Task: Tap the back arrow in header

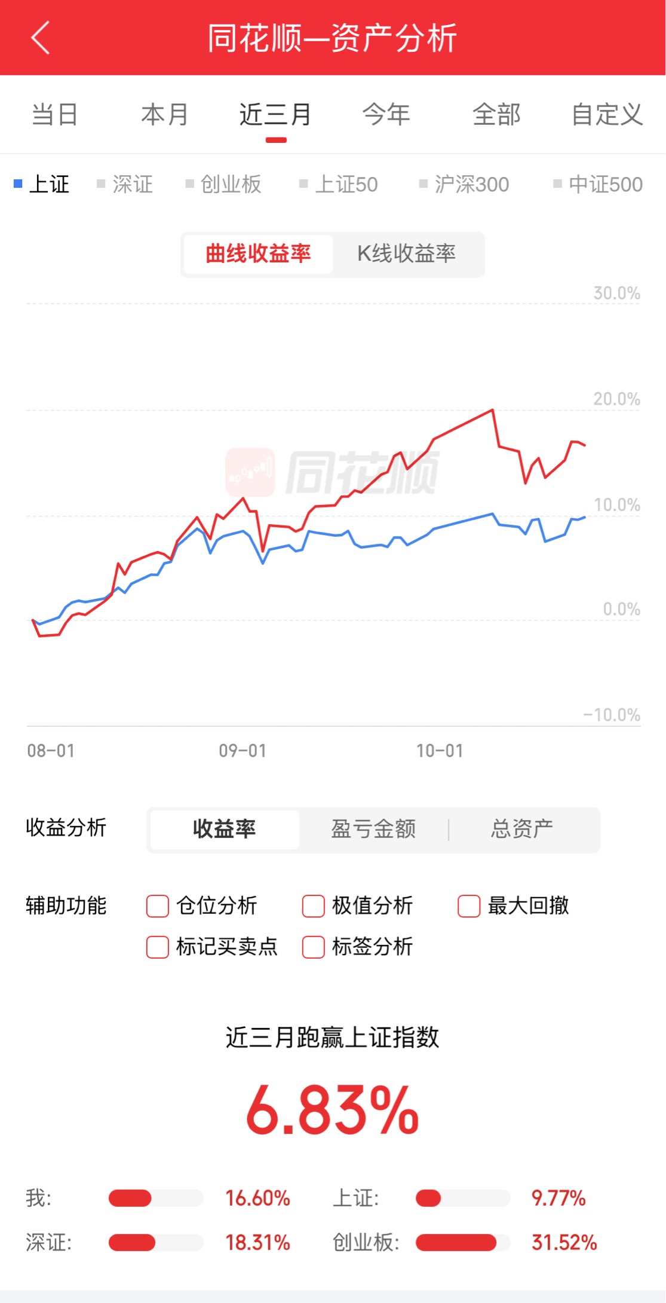Action: [x=40, y=38]
